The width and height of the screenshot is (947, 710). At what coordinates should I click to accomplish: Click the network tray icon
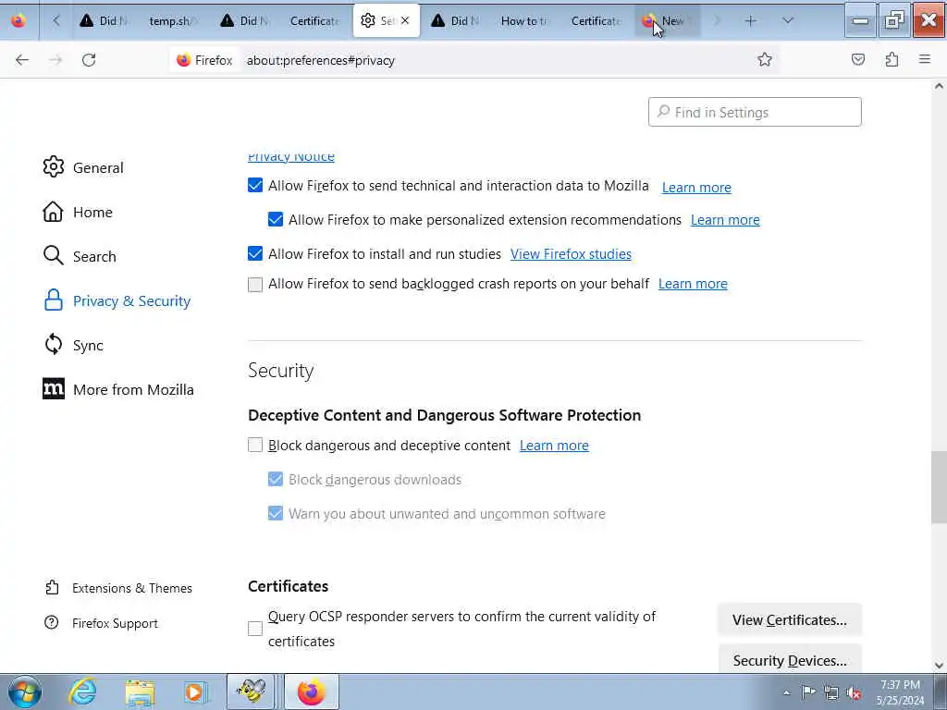coord(831,692)
